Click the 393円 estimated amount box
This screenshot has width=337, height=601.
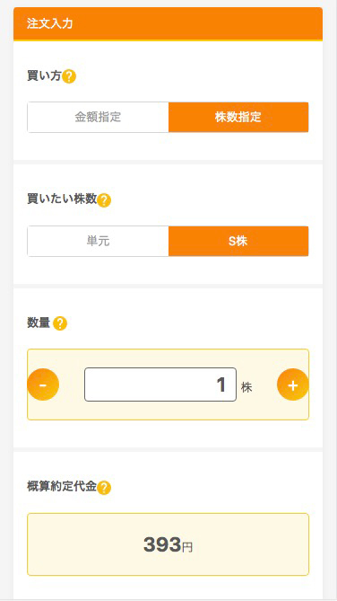point(168,544)
